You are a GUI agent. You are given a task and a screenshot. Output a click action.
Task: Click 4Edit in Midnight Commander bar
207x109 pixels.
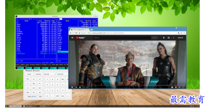(44, 68)
